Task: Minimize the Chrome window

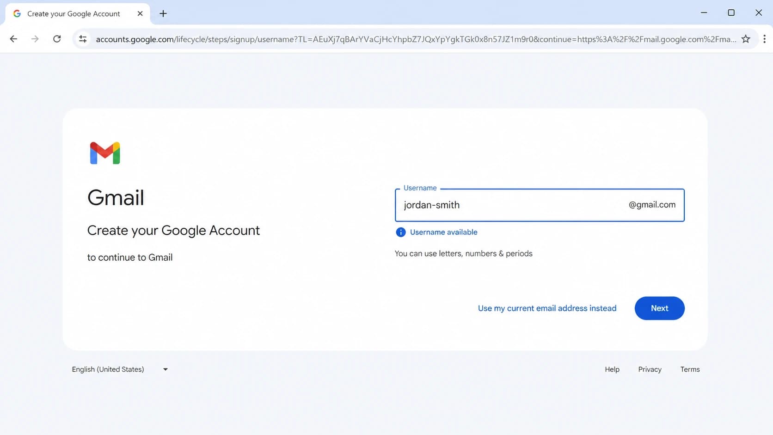Action: 704,12
